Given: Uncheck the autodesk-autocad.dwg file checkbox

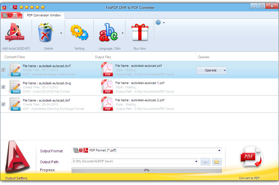Looking at the screenshot, I should coord(3,87).
